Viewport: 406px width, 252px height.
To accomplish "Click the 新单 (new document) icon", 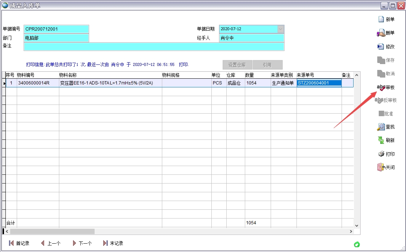I will pyautogui.click(x=381, y=19).
